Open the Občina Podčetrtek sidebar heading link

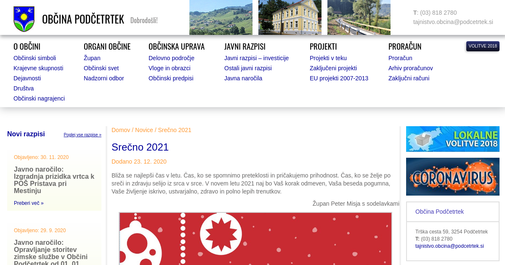439,212
